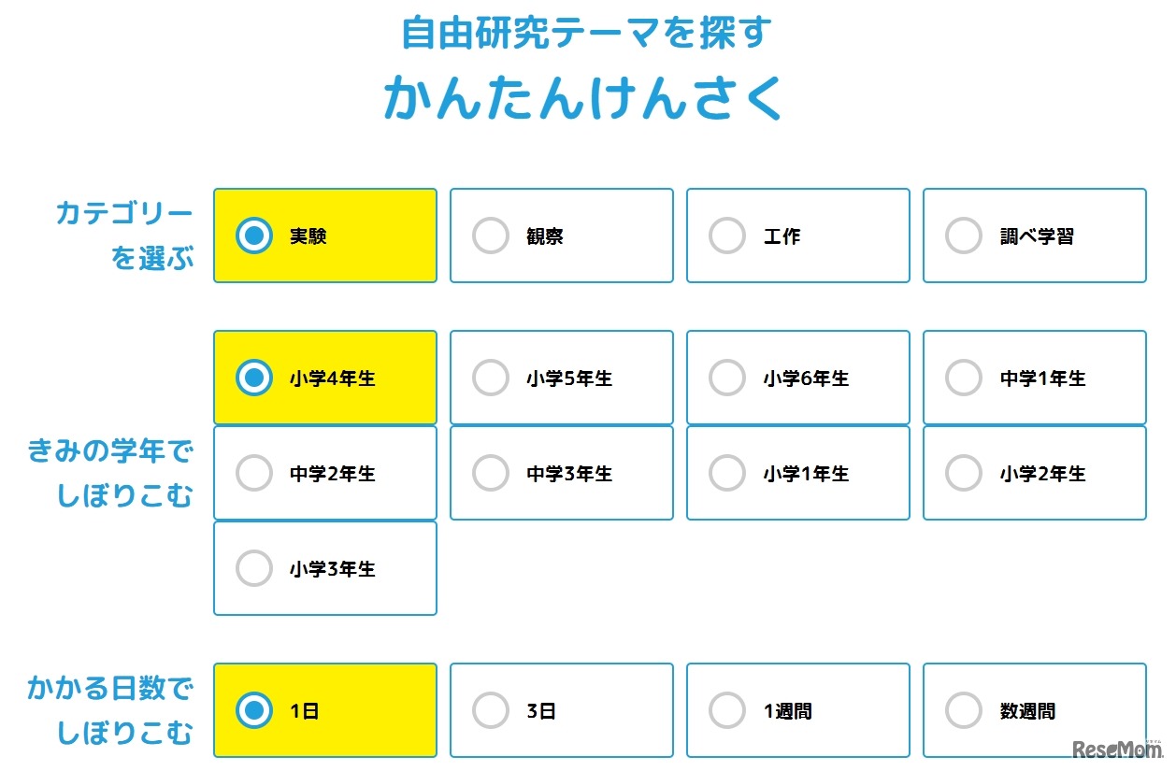Image resolution: width=1176 pixels, height=771 pixels.
Task: Choose grade 中学3年生
Action: click(561, 472)
